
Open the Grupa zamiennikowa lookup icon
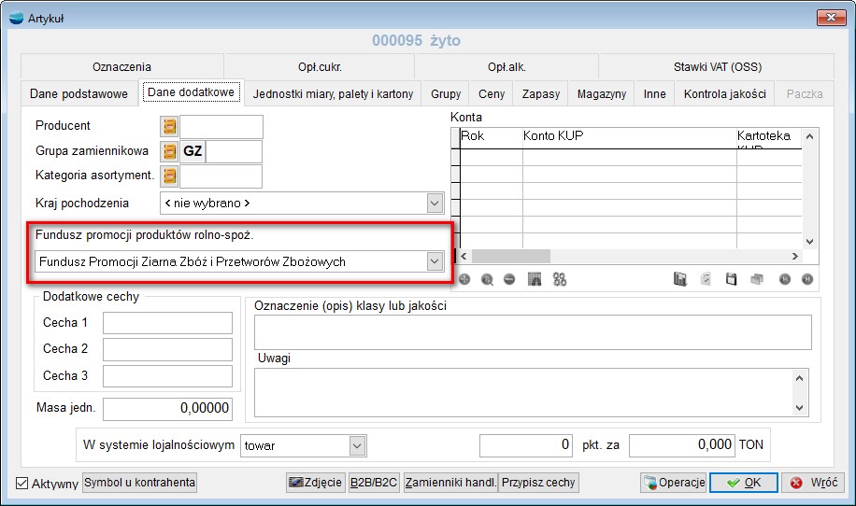coord(169,151)
